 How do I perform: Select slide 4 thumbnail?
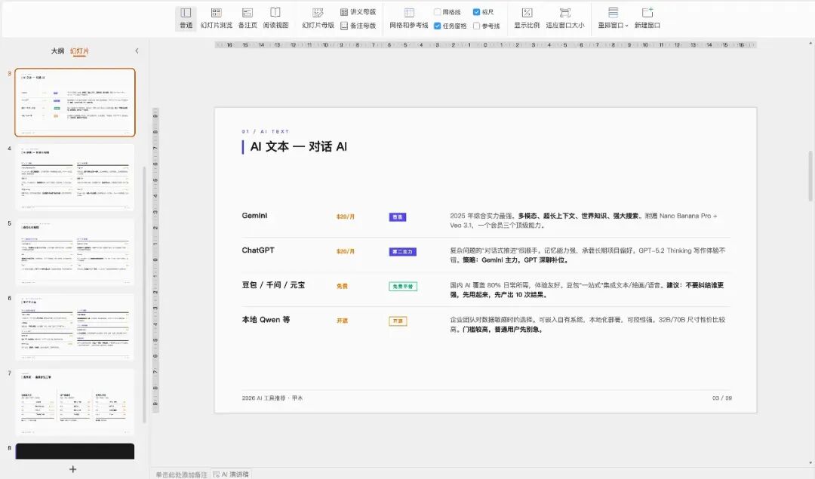[x=75, y=177]
